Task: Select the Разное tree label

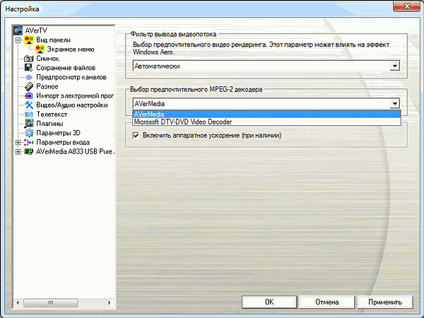Action: [x=47, y=86]
